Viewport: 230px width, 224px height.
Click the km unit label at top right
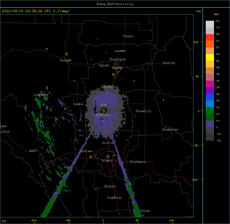tap(199, 11)
